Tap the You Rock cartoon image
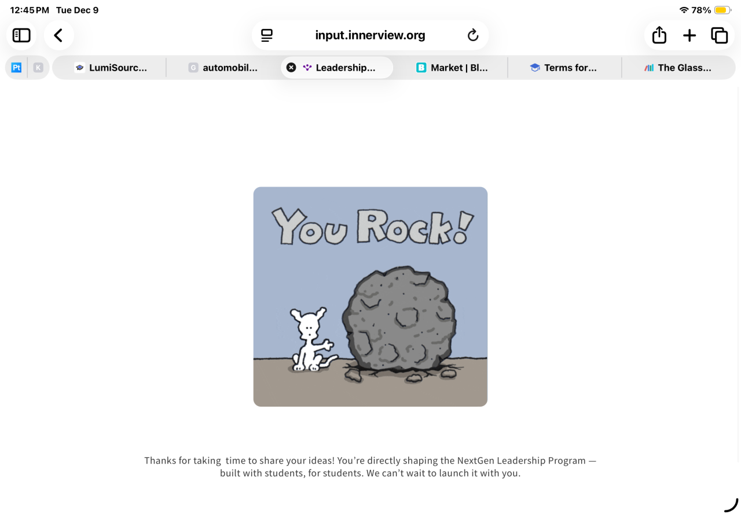Screen dimensions: 741x515 [370, 297]
